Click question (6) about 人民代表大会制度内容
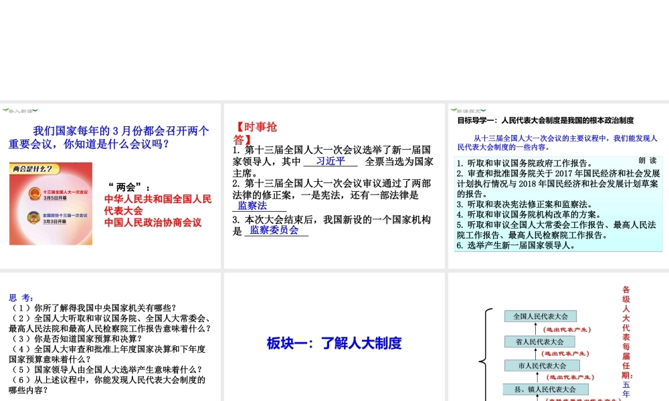 click(107, 385)
